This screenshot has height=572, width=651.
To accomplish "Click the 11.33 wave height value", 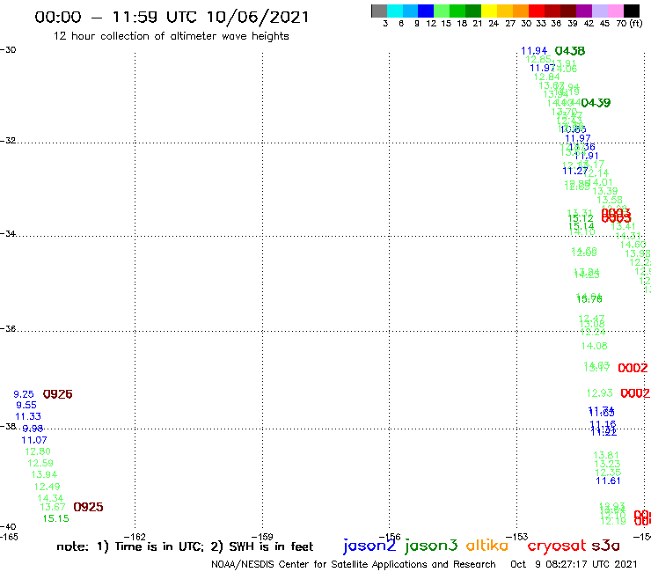I will (28, 416).
